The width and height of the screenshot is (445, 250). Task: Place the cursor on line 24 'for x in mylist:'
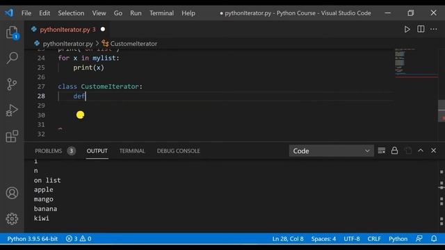pyautogui.click(x=88, y=58)
